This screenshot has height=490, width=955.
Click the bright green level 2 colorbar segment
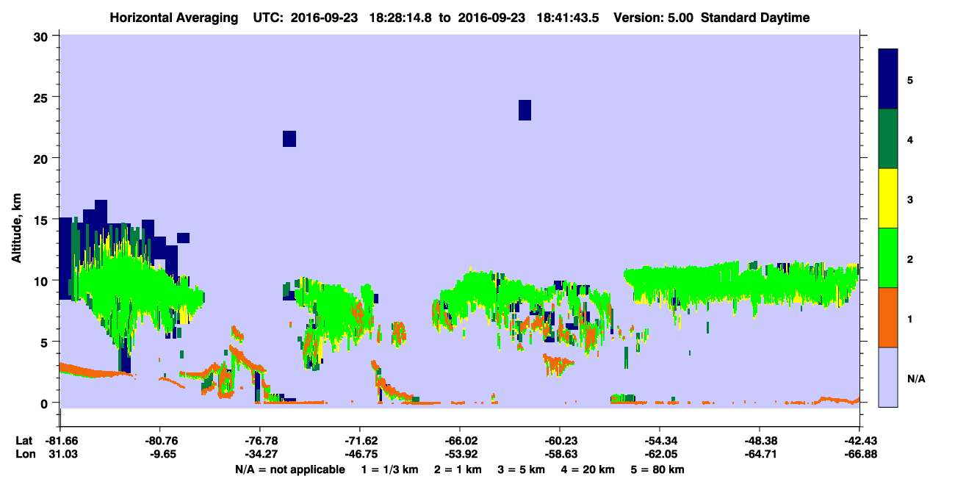click(x=888, y=258)
